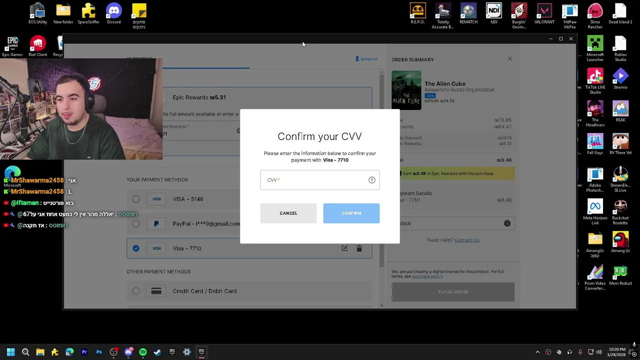Open Spotify from taskbar
Viewport: 640px width, 360px height.
(x=143, y=352)
